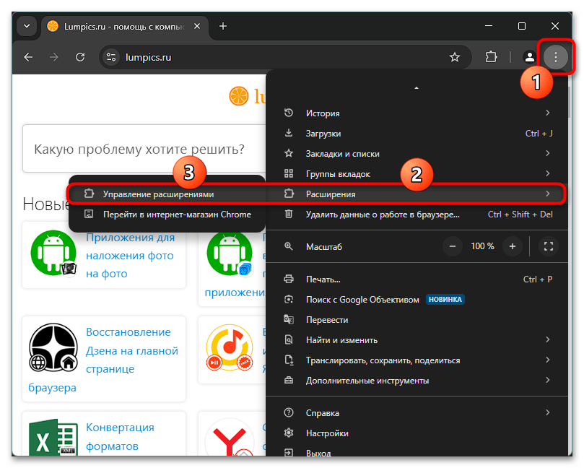Choose Перейти в интернет-магазин Chrome
584x468 pixels.
tap(167, 214)
